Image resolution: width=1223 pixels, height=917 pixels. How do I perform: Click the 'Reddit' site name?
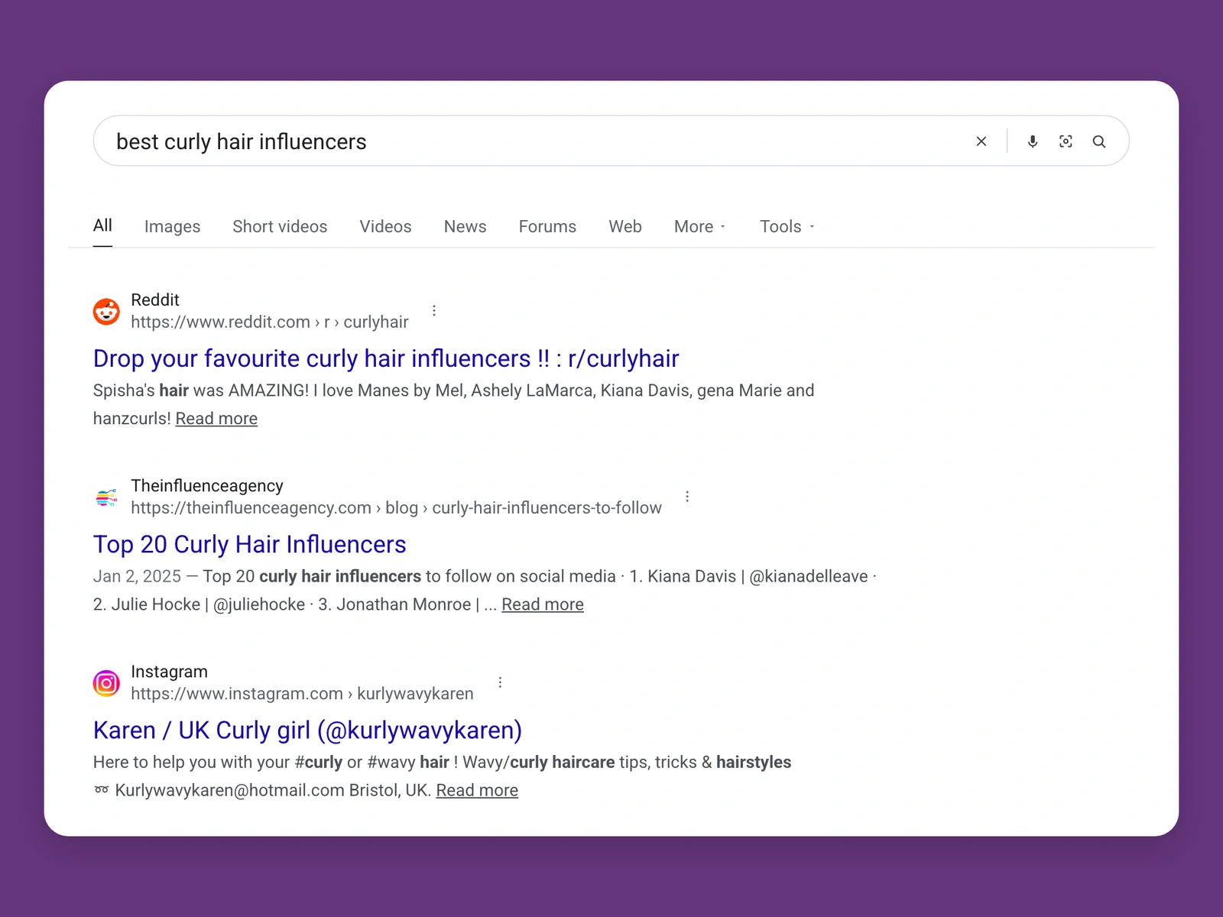(155, 300)
